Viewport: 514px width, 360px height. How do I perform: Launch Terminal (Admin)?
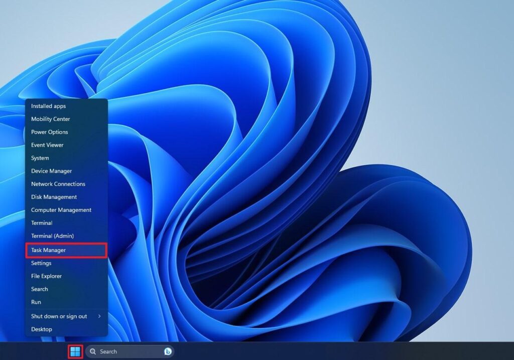[67, 236]
